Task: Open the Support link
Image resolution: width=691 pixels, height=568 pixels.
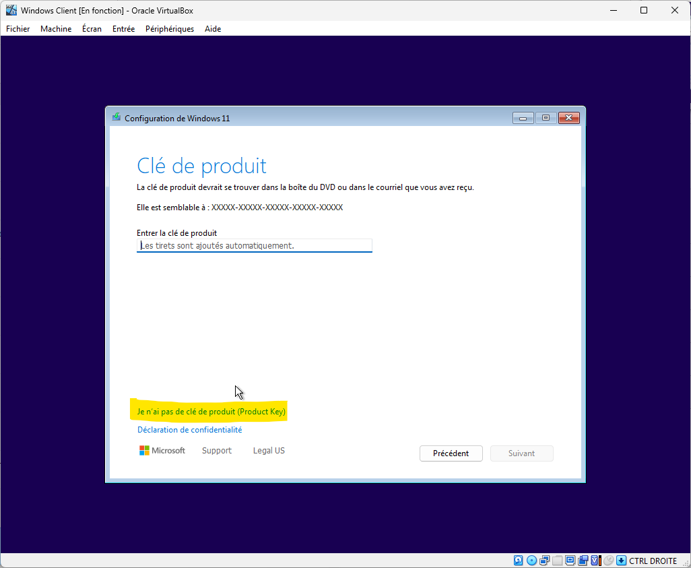Action: click(x=217, y=450)
